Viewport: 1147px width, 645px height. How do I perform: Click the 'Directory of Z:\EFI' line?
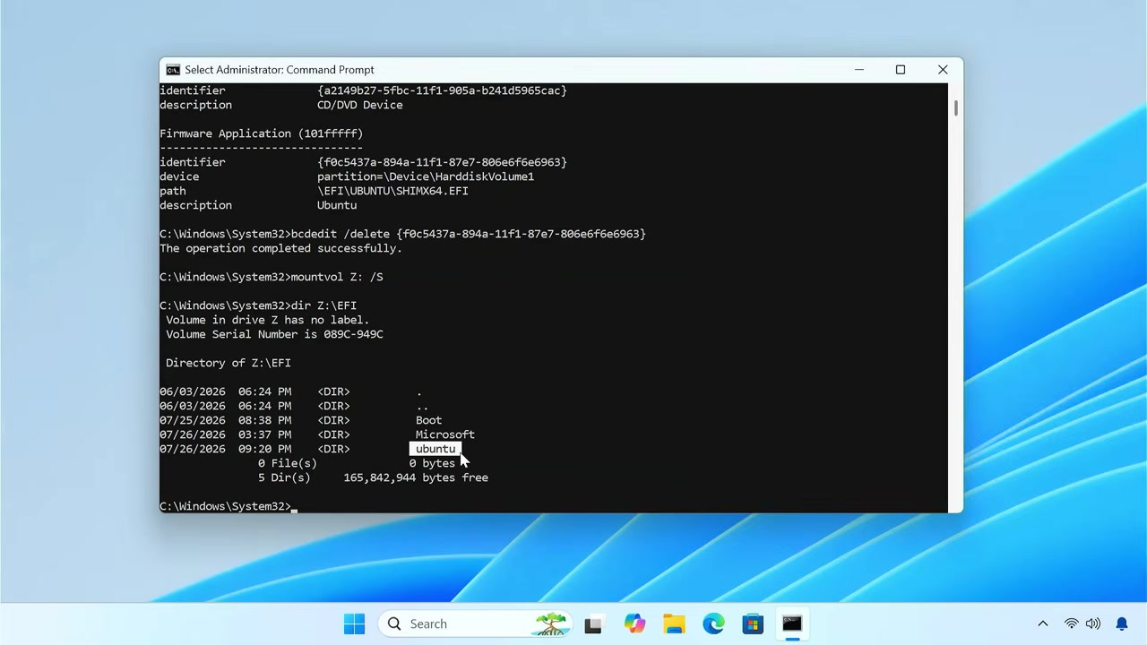pyautogui.click(x=229, y=363)
